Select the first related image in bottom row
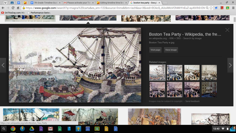The image size is (236, 133). coord(157,89)
